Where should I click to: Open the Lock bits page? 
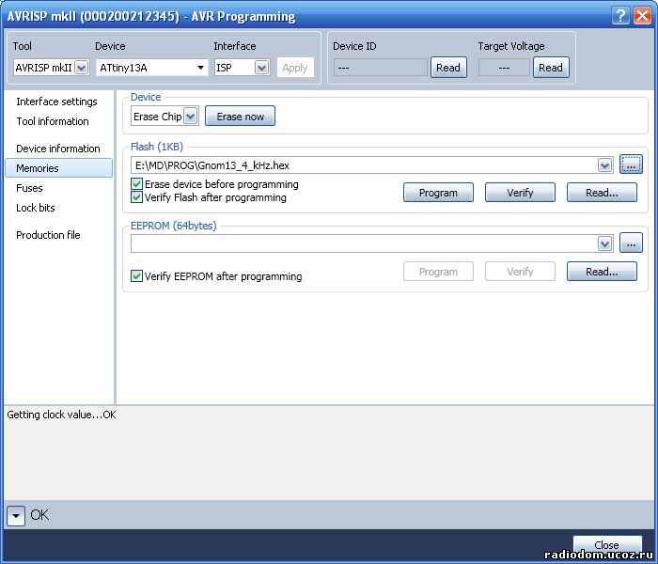point(36,208)
